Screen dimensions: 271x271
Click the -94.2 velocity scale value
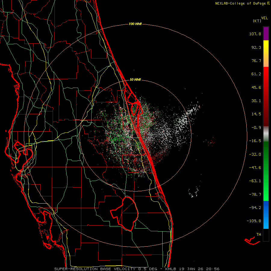click(255, 208)
